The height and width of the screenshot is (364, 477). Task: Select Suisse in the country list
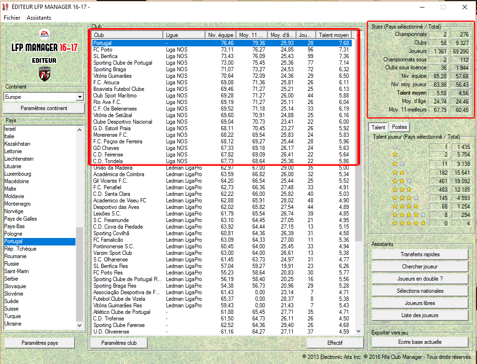point(40,309)
